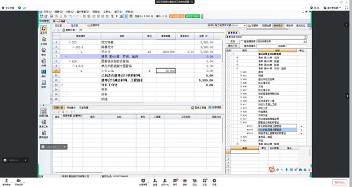Image resolution: width=352 pixels, height=187 pixels.
Task: Click the undo arrow icon
Action: (x=71, y=16)
